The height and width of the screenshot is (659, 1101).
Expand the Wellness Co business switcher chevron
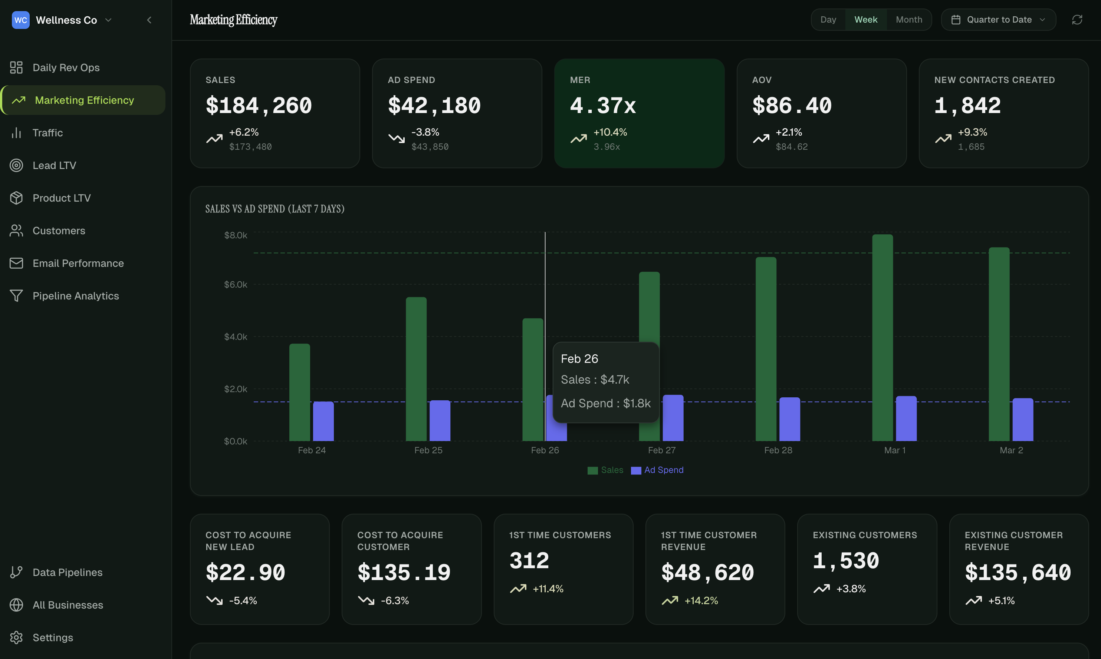click(108, 20)
